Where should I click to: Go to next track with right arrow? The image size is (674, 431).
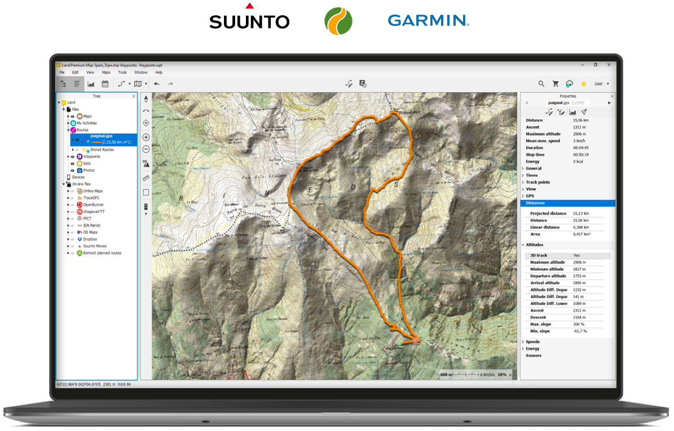(609, 103)
